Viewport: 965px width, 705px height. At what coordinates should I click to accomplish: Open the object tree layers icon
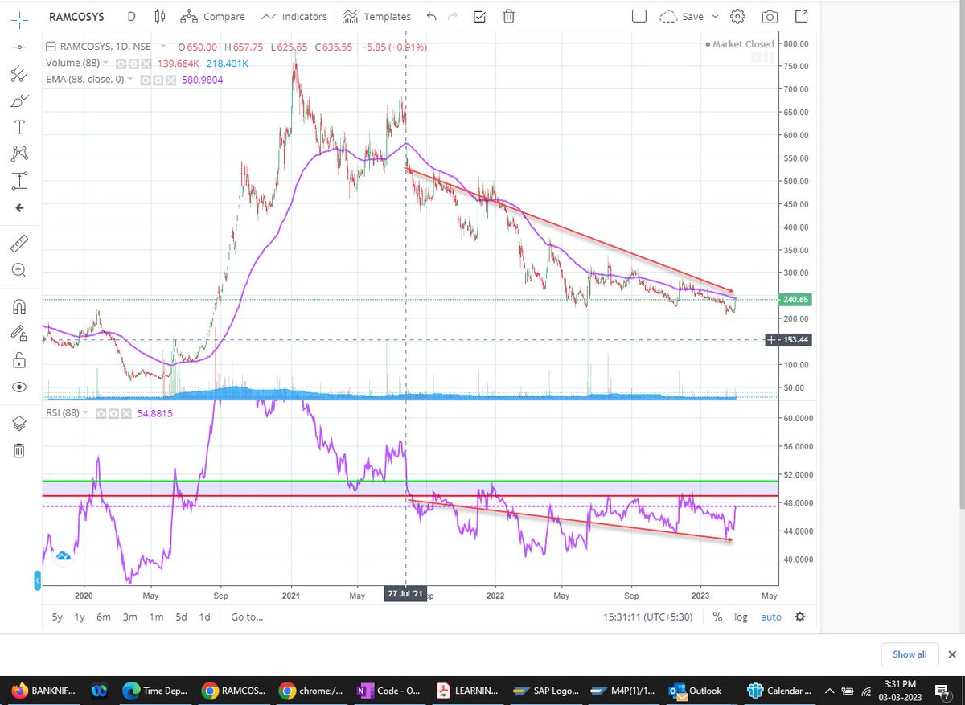[x=19, y=424]
